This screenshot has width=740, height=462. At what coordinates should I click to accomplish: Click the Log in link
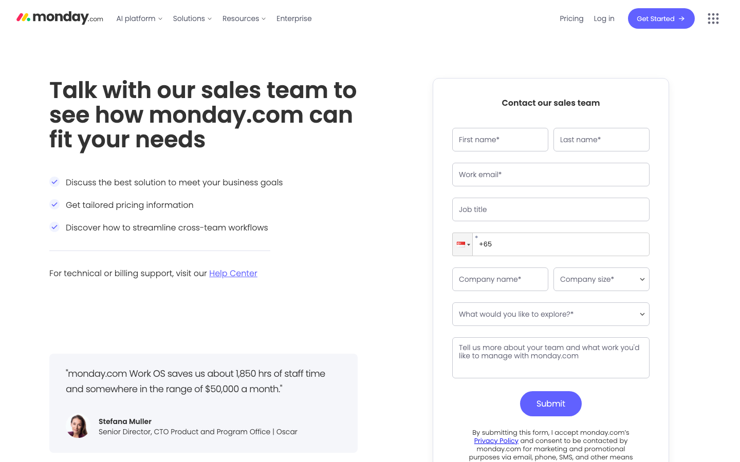pyautogui.click(x=604, y=18)
